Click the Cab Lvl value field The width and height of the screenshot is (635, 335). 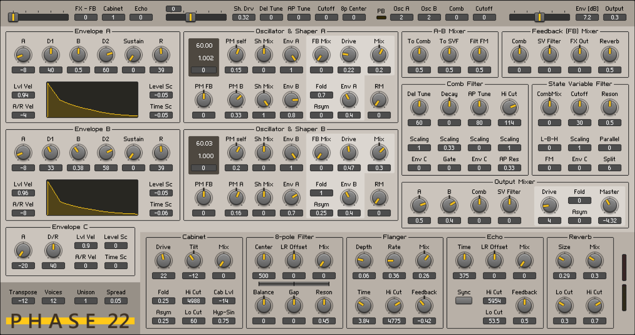[x=223, y=301]
